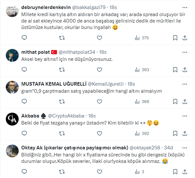The height and width of the screenshot is (178, 195).
Task: Open more options on mithat polat's tweet
Action: coord(185,52)
